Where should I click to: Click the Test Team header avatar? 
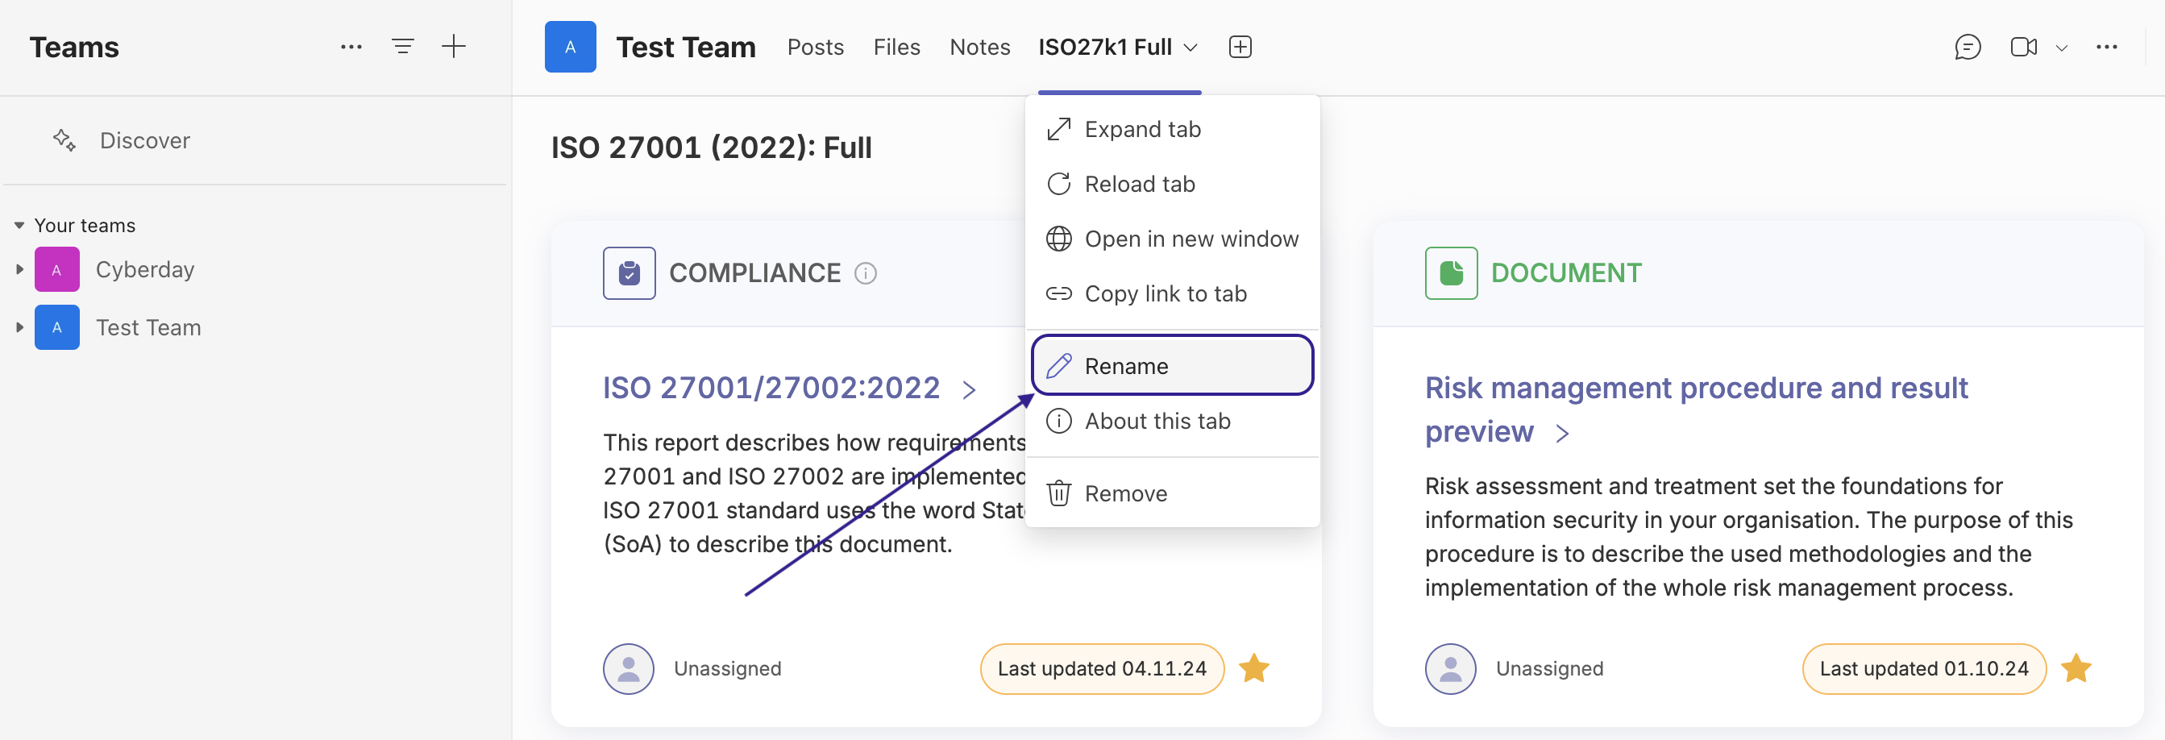pyautogui.click(x=570, y=47)
